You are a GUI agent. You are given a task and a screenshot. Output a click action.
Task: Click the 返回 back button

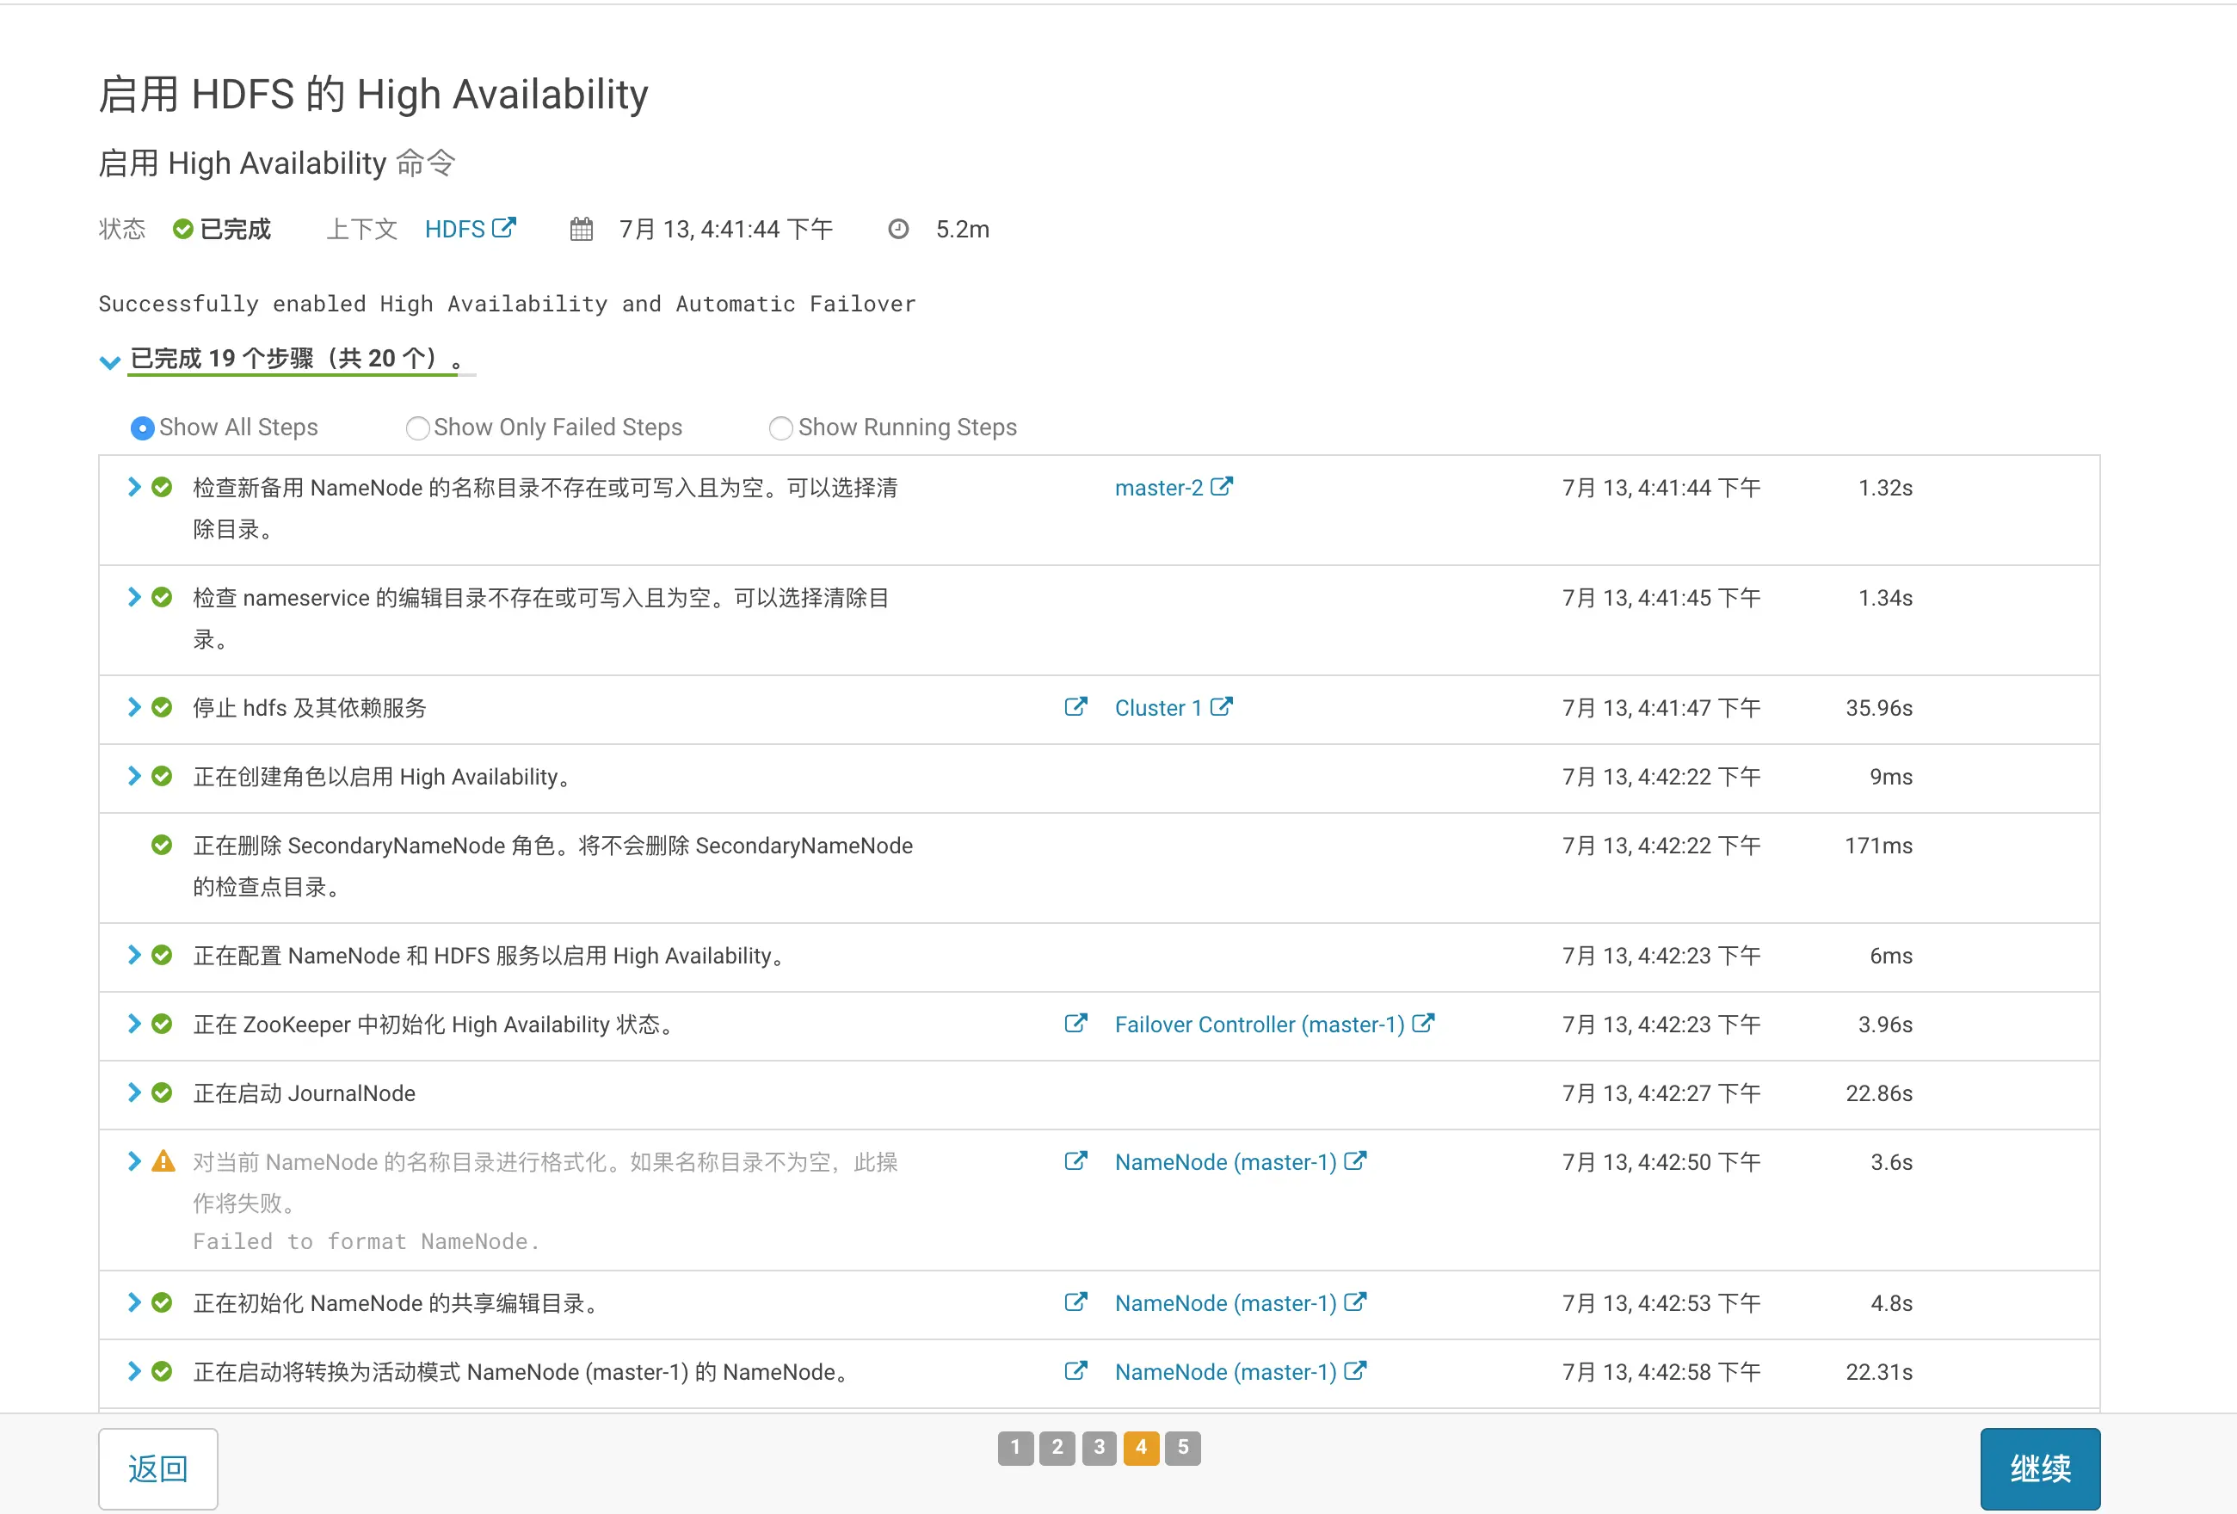157,1468
